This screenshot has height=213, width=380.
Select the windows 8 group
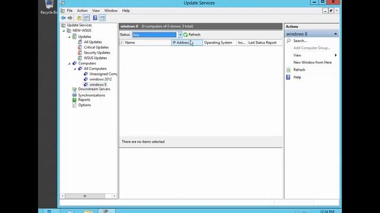98,85
